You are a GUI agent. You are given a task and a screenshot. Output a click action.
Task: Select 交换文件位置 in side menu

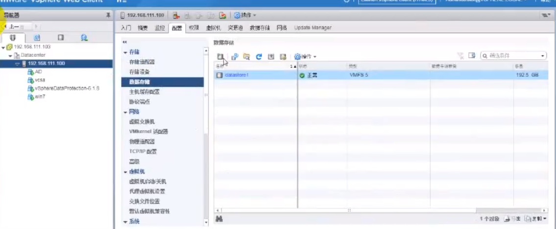pyautogui.click(x=145, y=202)
